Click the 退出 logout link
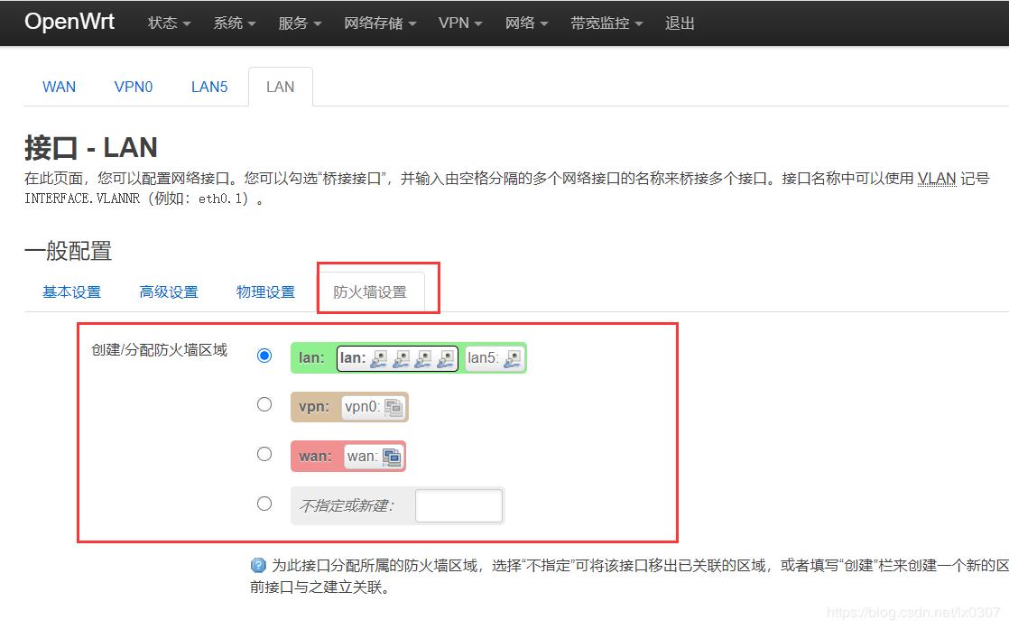This screenshot has width=1009, height=629. [x=680, y=23]
